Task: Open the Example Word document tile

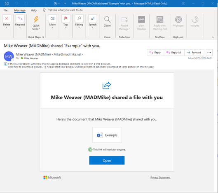Action: pyautogui.click(x=107, y=135)
